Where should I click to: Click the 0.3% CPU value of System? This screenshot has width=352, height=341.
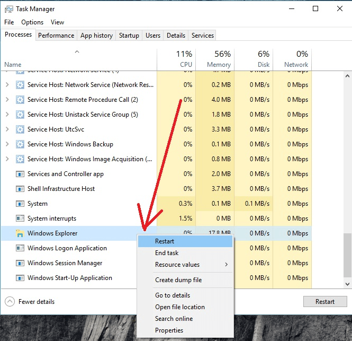pyautogui.click(x=185, y=204)
